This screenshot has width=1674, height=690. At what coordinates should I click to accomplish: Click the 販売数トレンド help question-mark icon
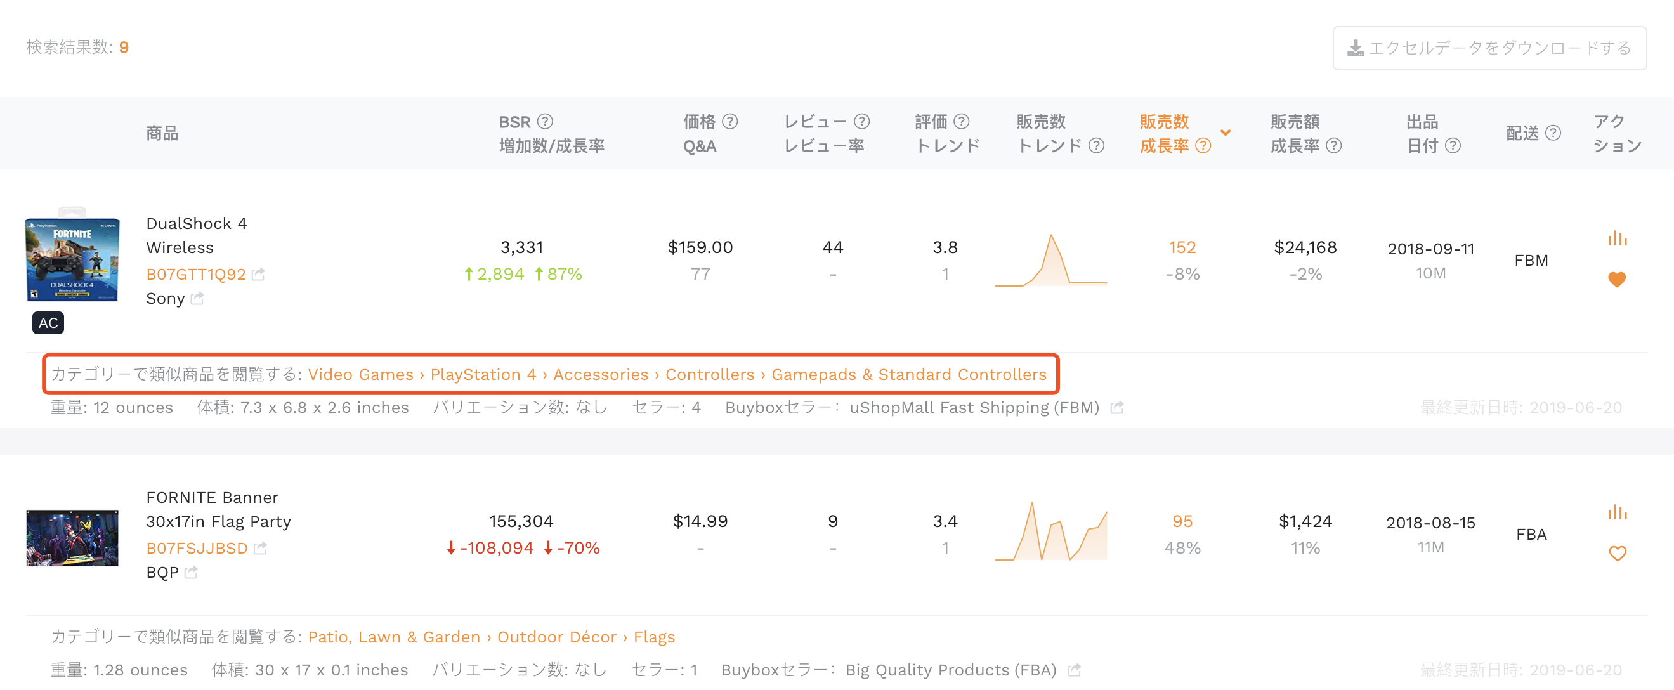pyautogui.click(x=1096, y=145)
